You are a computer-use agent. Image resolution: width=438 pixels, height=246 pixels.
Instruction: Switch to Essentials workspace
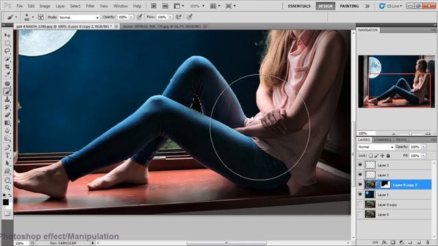pyautogui.click(x=299, y=6)
